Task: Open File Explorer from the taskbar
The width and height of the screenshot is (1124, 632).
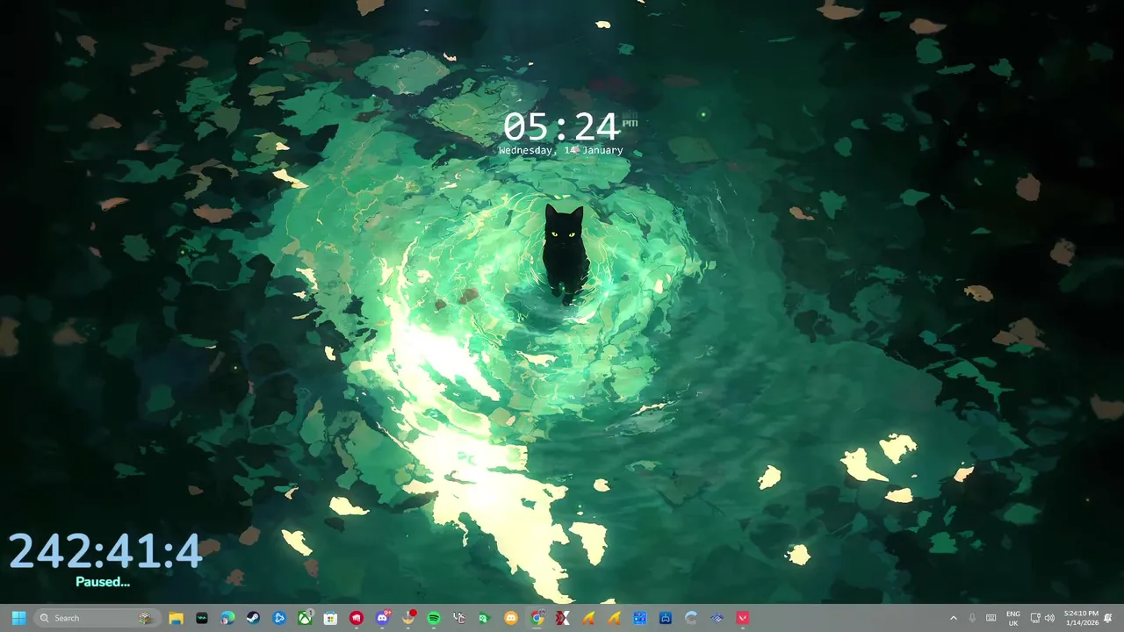Action: [x=176, y=618]
